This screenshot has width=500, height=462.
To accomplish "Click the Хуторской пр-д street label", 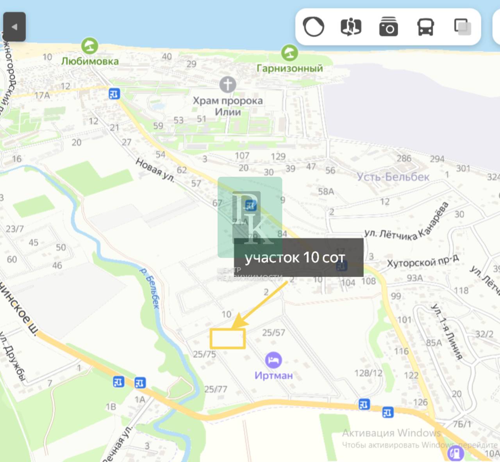I will 423,261.
